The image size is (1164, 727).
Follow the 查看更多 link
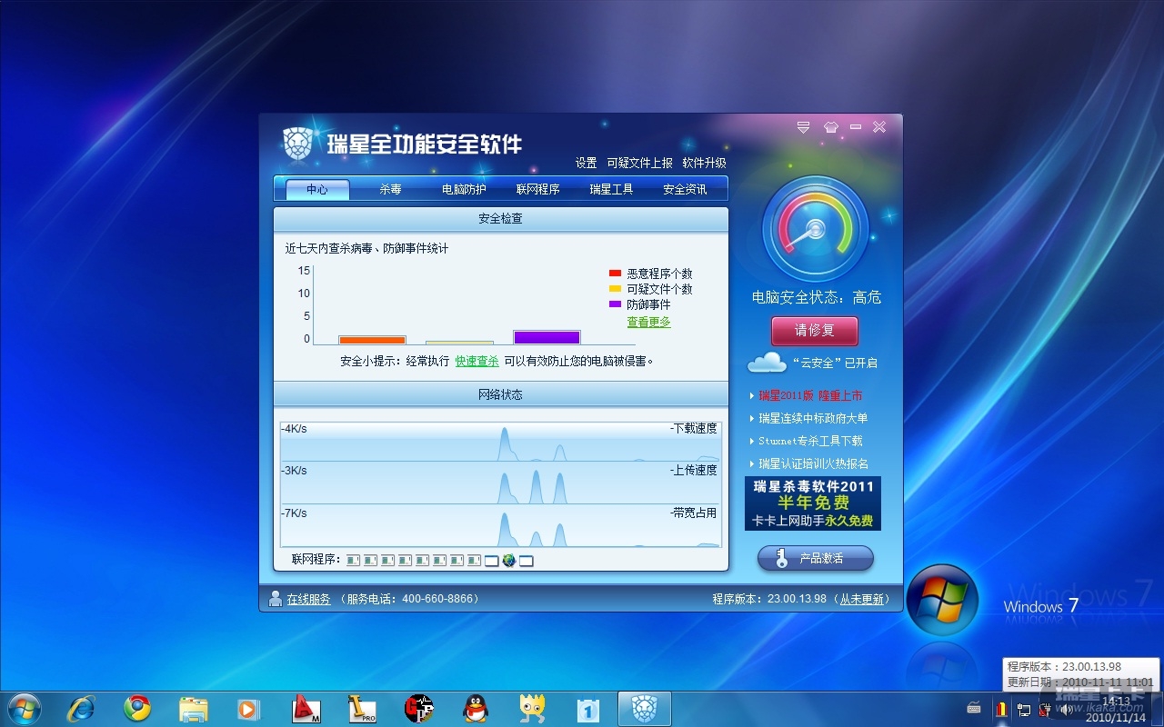[x=649, y=322]
